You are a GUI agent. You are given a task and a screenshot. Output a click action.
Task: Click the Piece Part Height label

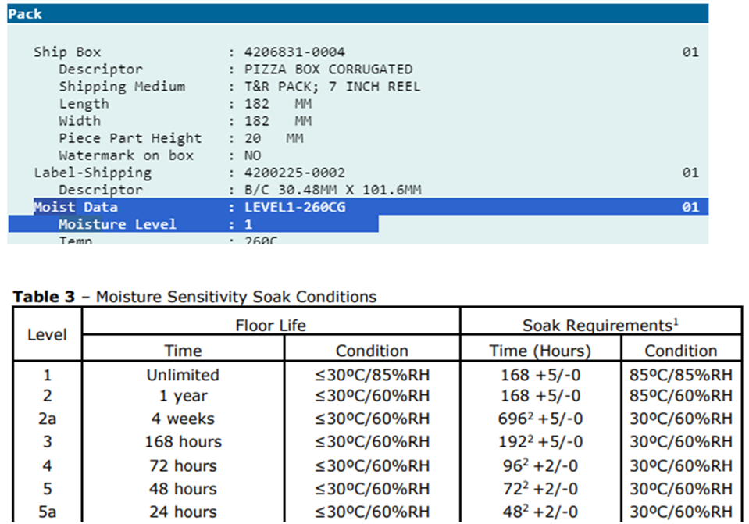tap(130, 138)
